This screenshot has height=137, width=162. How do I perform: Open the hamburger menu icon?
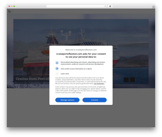[9, 11]
